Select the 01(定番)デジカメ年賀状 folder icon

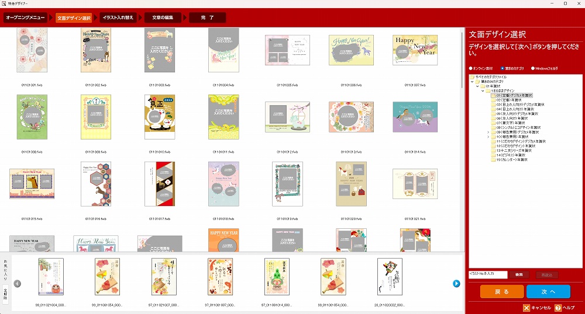point(493,95)
